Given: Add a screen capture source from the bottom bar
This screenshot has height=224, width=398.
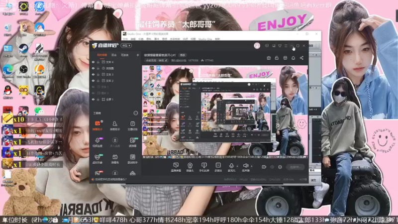Looking at the screenshot, I should (x=176, y=167).
